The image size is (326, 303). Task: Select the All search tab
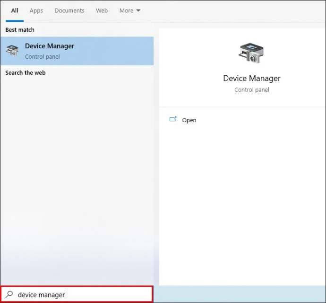coord(15,10)
